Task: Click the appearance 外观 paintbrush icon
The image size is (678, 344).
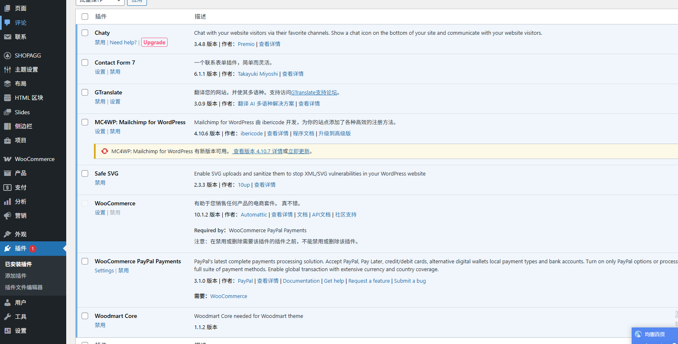Action: [7, 234]
